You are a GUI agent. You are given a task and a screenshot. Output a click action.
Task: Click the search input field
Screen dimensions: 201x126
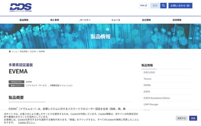[155, 6]
